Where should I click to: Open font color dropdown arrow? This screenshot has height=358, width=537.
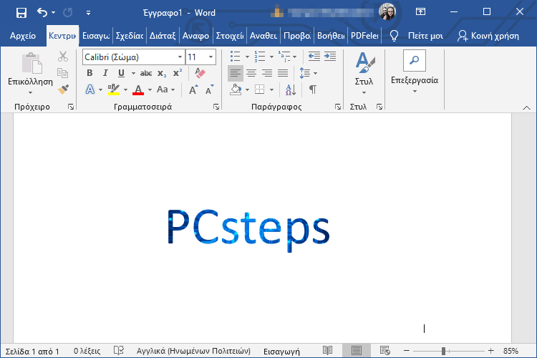point(150,90)
